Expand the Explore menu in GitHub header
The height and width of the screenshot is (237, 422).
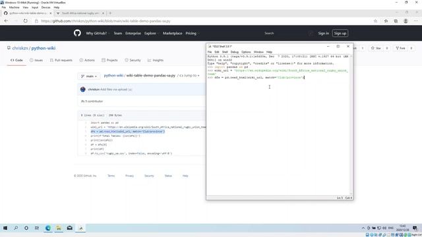(152, 34)
